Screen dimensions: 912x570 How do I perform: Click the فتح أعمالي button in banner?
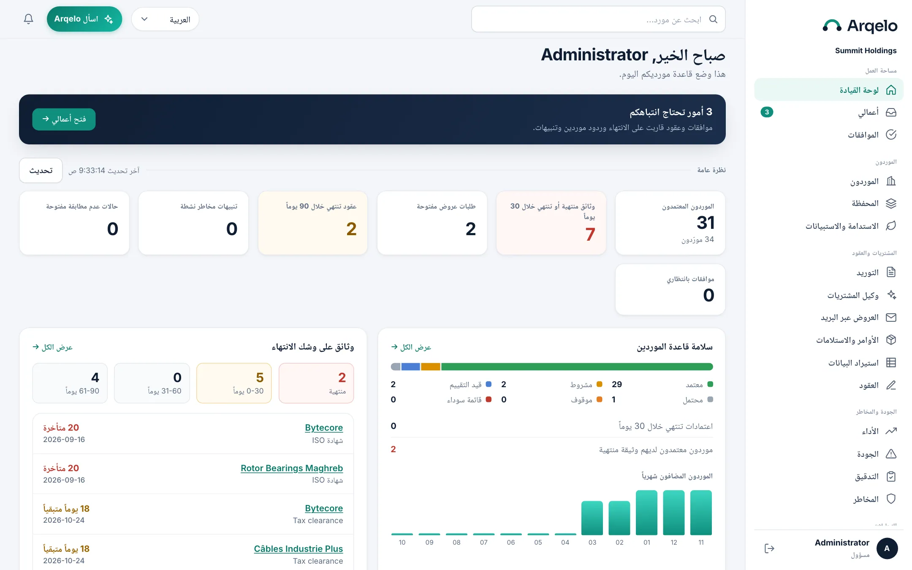[64, 119]
